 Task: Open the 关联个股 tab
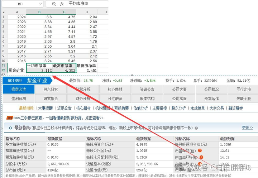coord(244,98)
